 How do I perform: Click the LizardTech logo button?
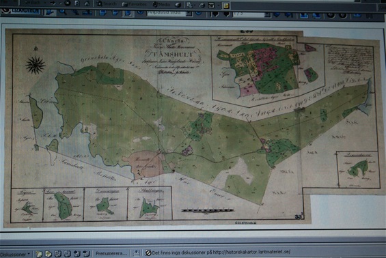[x=20, y=11]
